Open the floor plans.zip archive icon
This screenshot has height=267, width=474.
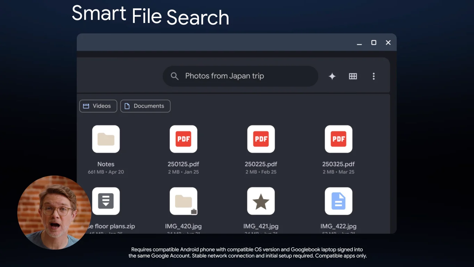(106, 201)
